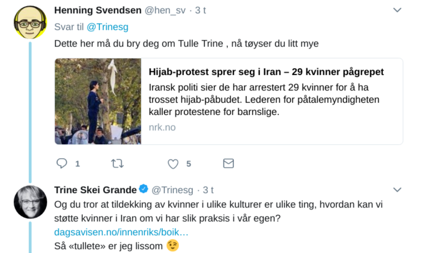Open Trine Skei Grande's profile photo

(x=29, y=202)
